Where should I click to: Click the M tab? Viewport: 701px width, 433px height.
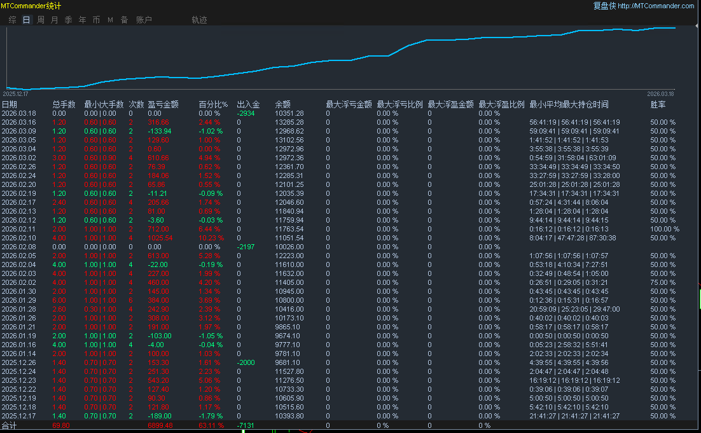pyautogui.click(x=110, y=20)
